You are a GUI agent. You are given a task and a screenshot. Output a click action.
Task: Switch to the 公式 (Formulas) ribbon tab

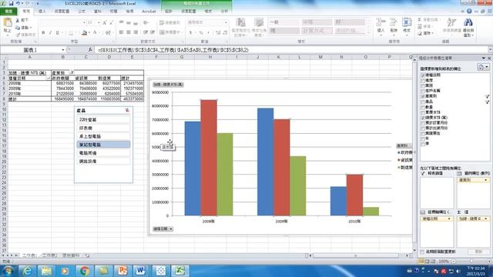[82, 11]
